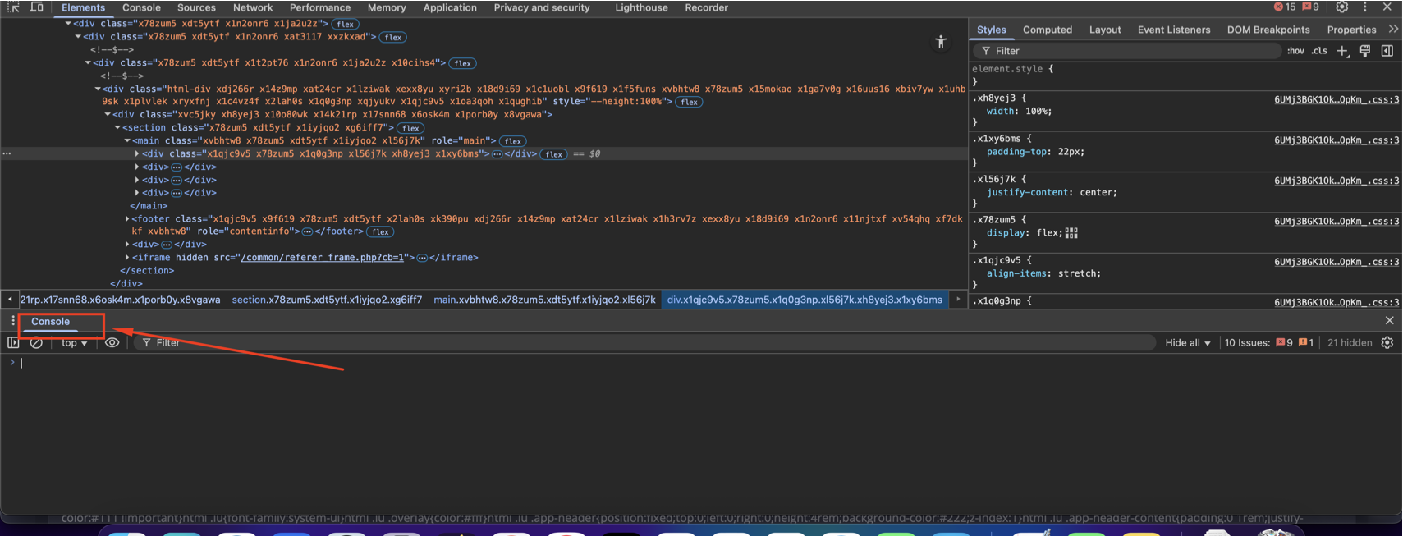
Task: Toggle the :hov element state button
Action: (1295, 51)
